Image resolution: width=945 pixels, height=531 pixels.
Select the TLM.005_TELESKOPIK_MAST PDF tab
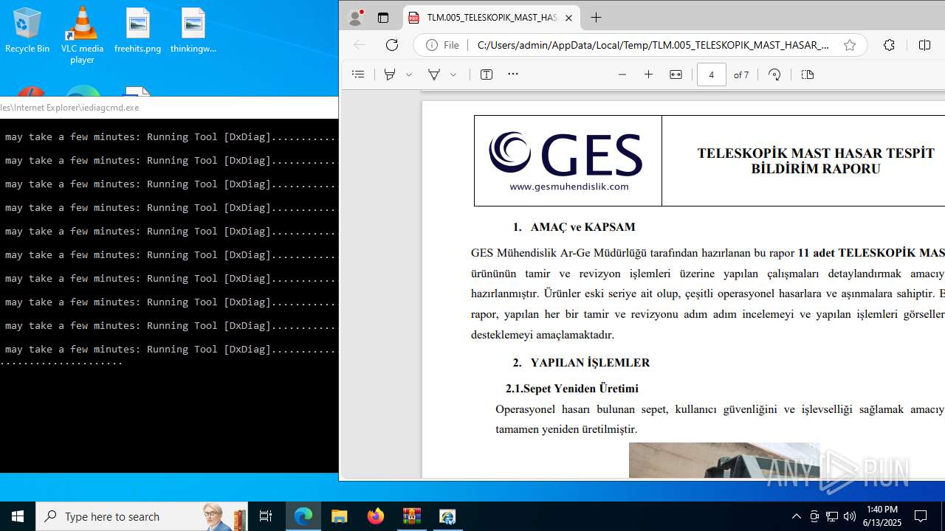(x=491, y=18)
